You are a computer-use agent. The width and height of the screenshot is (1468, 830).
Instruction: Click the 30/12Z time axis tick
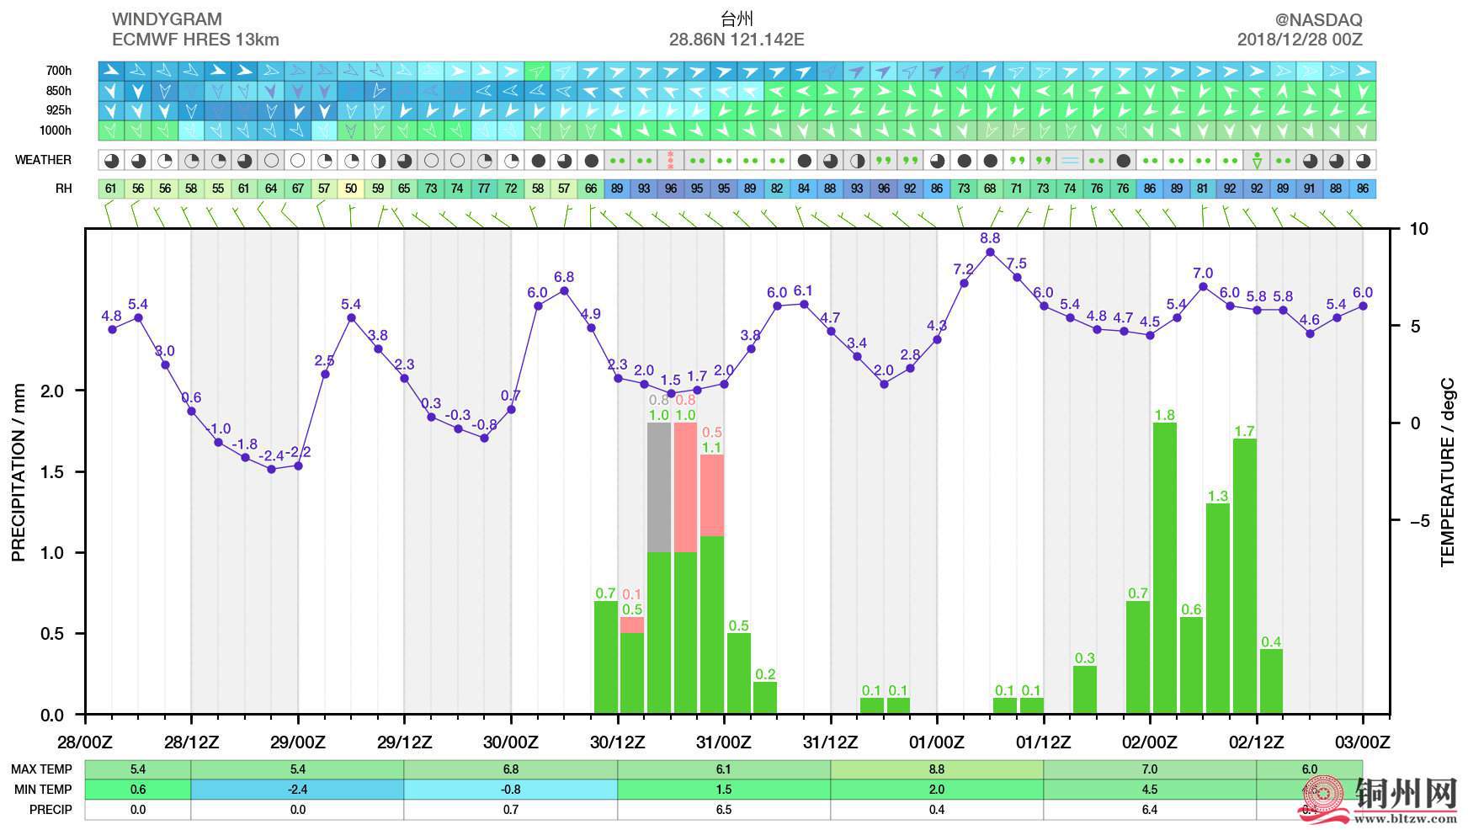tap(618, 742)
